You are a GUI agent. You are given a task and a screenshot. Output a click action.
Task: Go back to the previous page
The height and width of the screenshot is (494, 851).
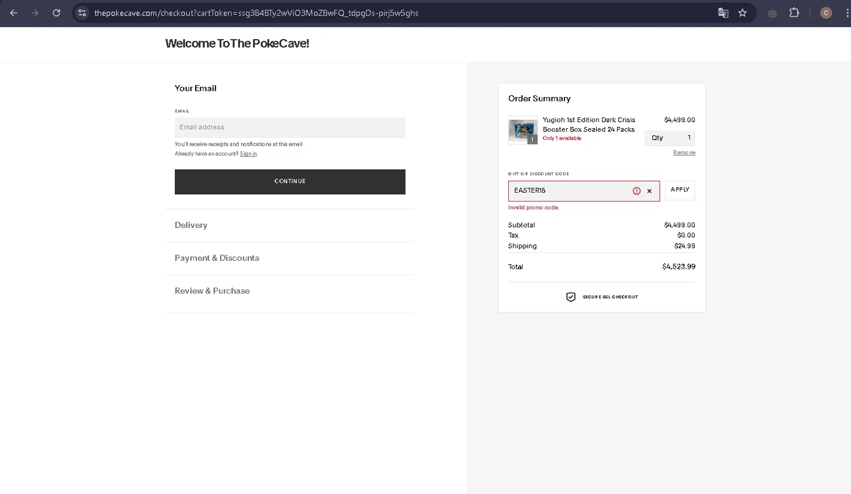(x=14, y=12)
